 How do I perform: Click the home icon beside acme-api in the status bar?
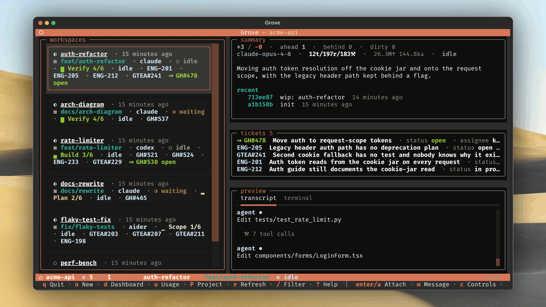tap(41, 277)
